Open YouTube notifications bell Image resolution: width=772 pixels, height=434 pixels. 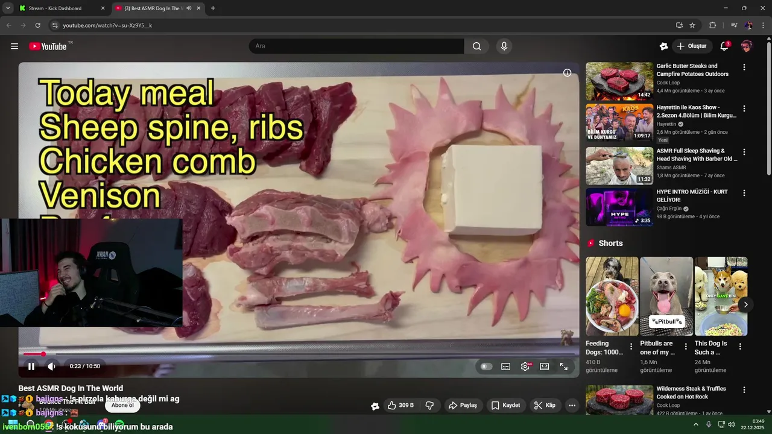724,46
